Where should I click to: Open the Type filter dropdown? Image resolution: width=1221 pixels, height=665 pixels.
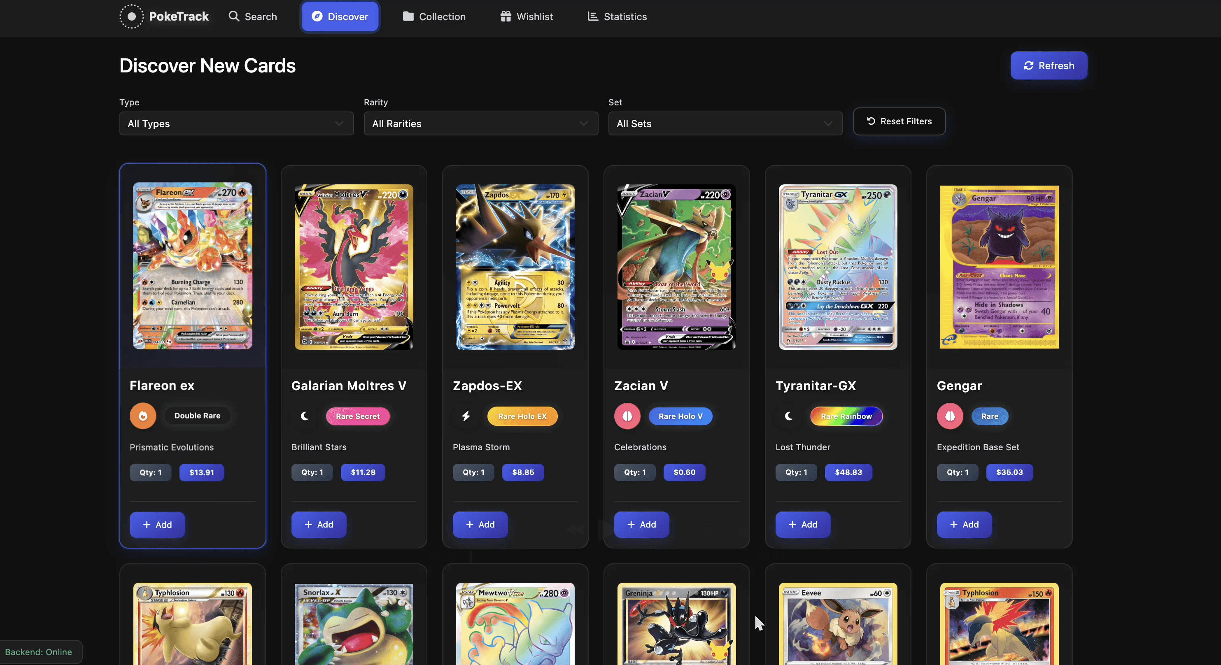click(237, 123)
